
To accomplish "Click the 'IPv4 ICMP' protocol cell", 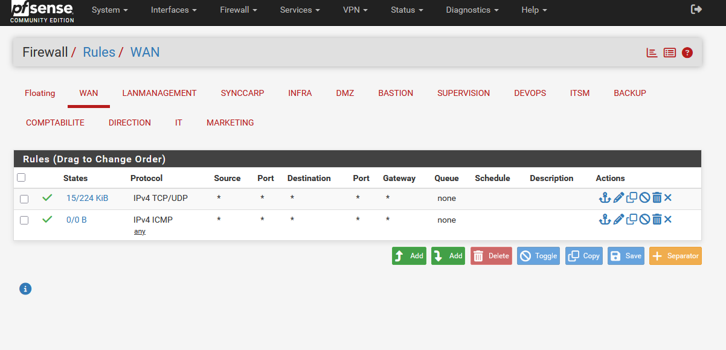I will tap(153, 220).
